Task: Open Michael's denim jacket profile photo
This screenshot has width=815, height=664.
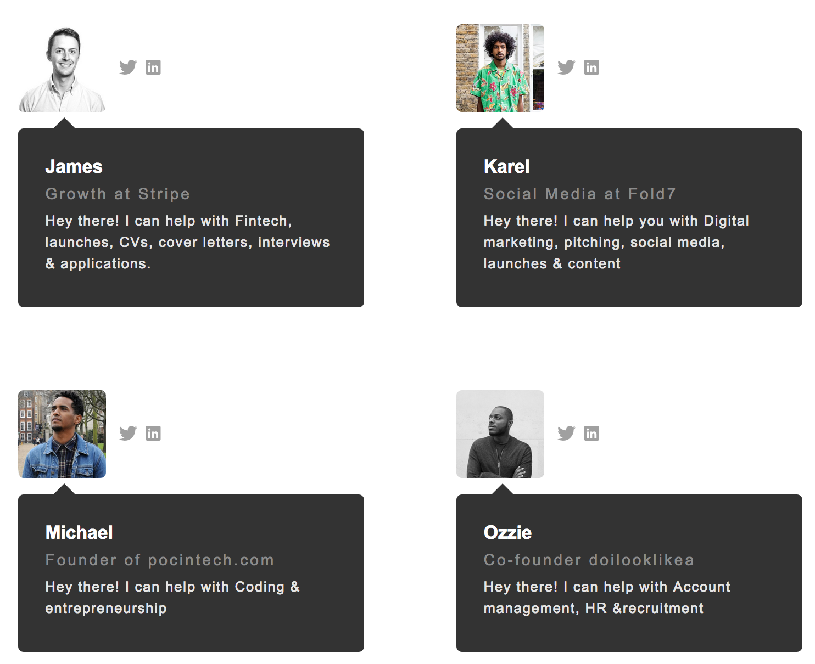Action: point(62,434)
